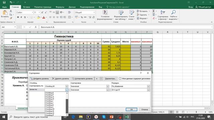Collapse the 'Затем по' column dropdown arrow
Viewport: 214px width, 120px height.
(67, 90)
